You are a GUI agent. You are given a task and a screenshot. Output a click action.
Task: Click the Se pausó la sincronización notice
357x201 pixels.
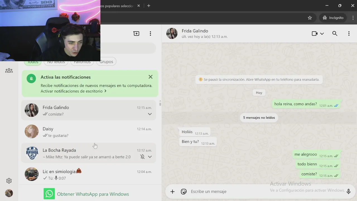tap(259, 80)
